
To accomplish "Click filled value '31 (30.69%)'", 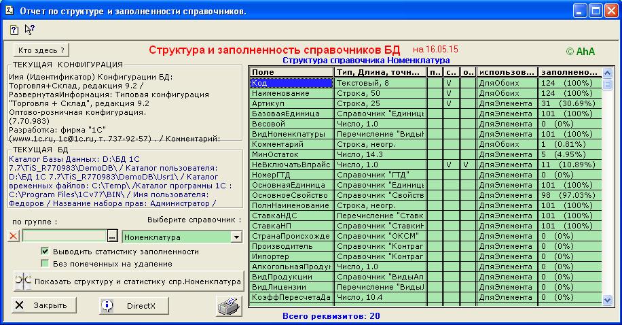I will (x=570, y=103).
